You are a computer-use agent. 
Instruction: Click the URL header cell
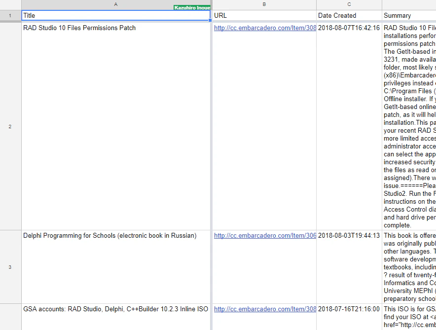point(264,16)
